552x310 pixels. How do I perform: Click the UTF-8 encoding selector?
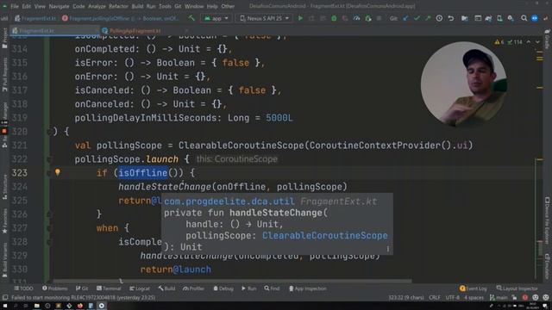[452, 297]
